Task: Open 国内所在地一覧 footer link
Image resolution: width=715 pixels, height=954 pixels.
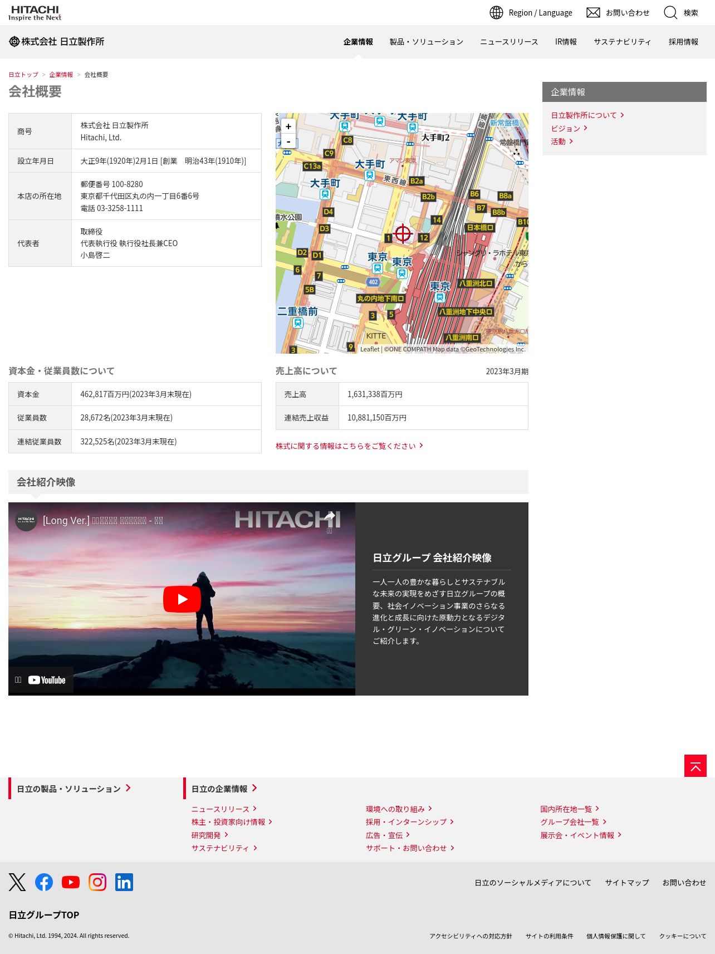Action: [570, 809]
